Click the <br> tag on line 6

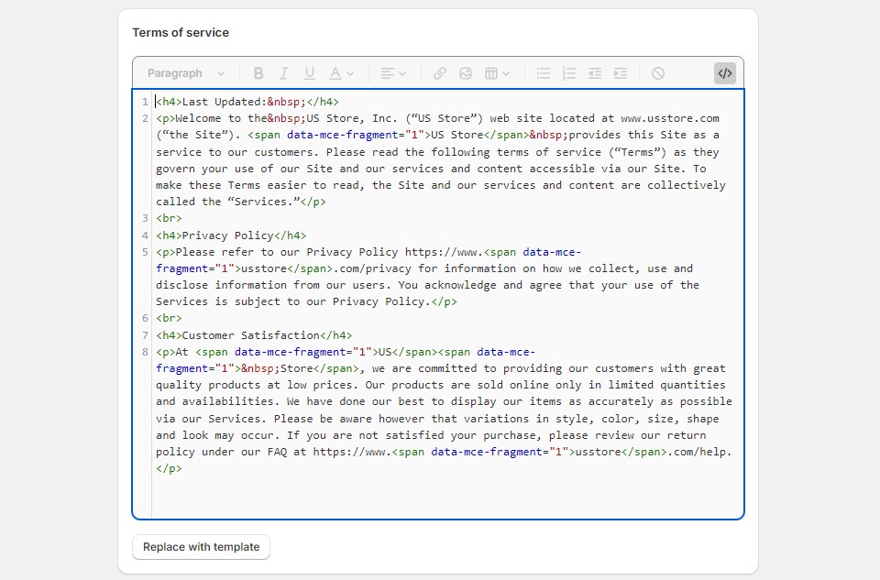click(169, 319)
